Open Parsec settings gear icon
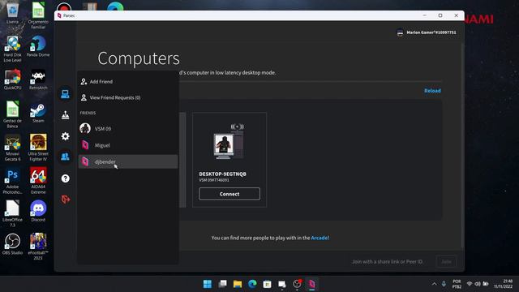This screenshot has width=519, height=292. (65, 136)
